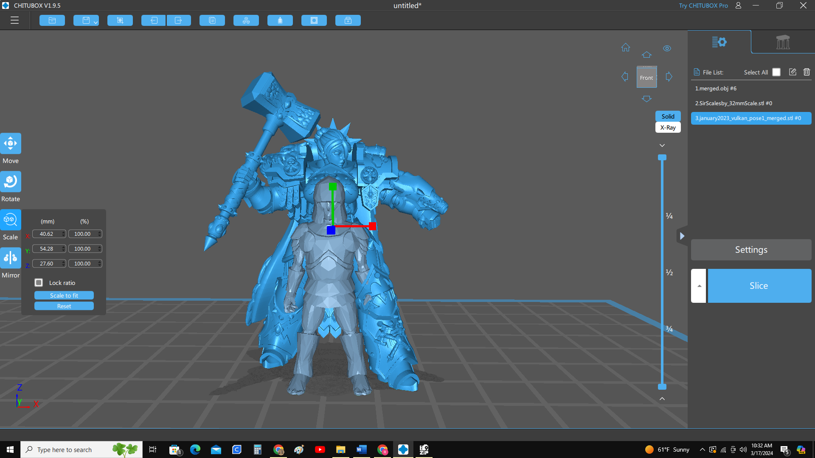Click the Y percent stepper arrows
The width and height of the screenshot is (815, 458).
click(100, 249)
